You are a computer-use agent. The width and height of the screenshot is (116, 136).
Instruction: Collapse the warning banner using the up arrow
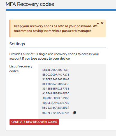point(98,23)
